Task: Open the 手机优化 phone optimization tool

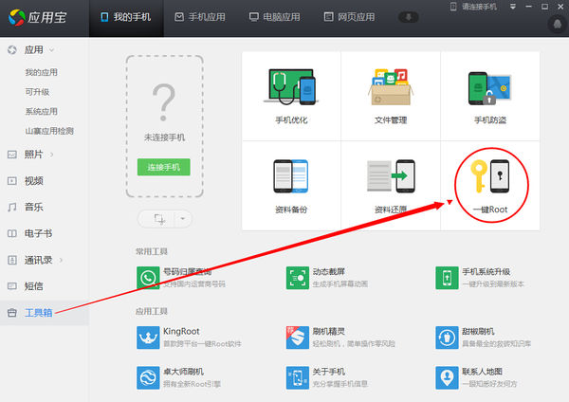Action: pyautogui.click(x=291, y=96)
